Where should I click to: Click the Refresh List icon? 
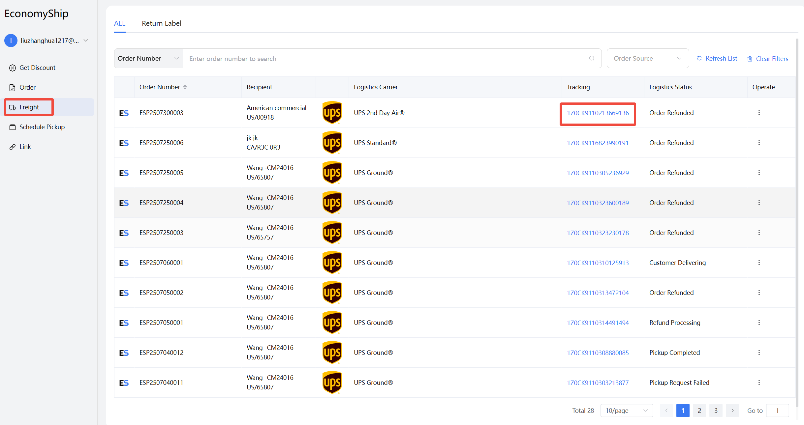[699, 58]
